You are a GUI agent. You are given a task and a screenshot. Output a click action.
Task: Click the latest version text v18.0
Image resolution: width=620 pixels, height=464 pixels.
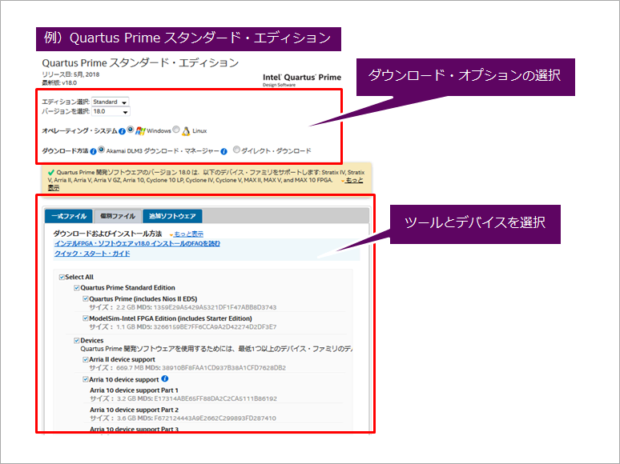[x=69, y=83]
